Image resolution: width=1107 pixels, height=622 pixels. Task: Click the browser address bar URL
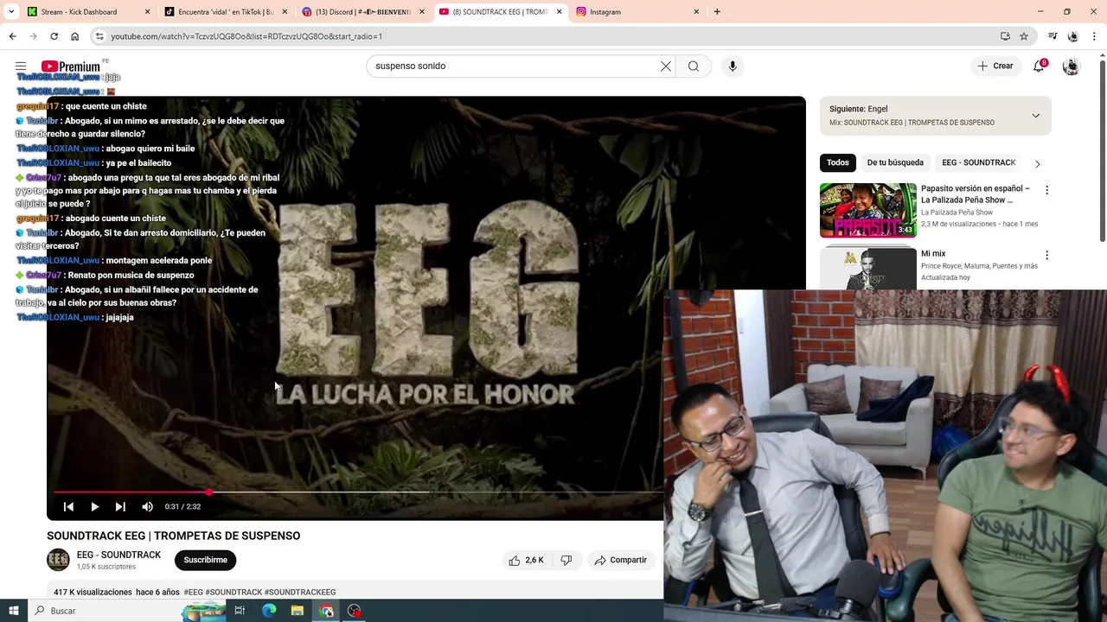(x=246, y=36)
